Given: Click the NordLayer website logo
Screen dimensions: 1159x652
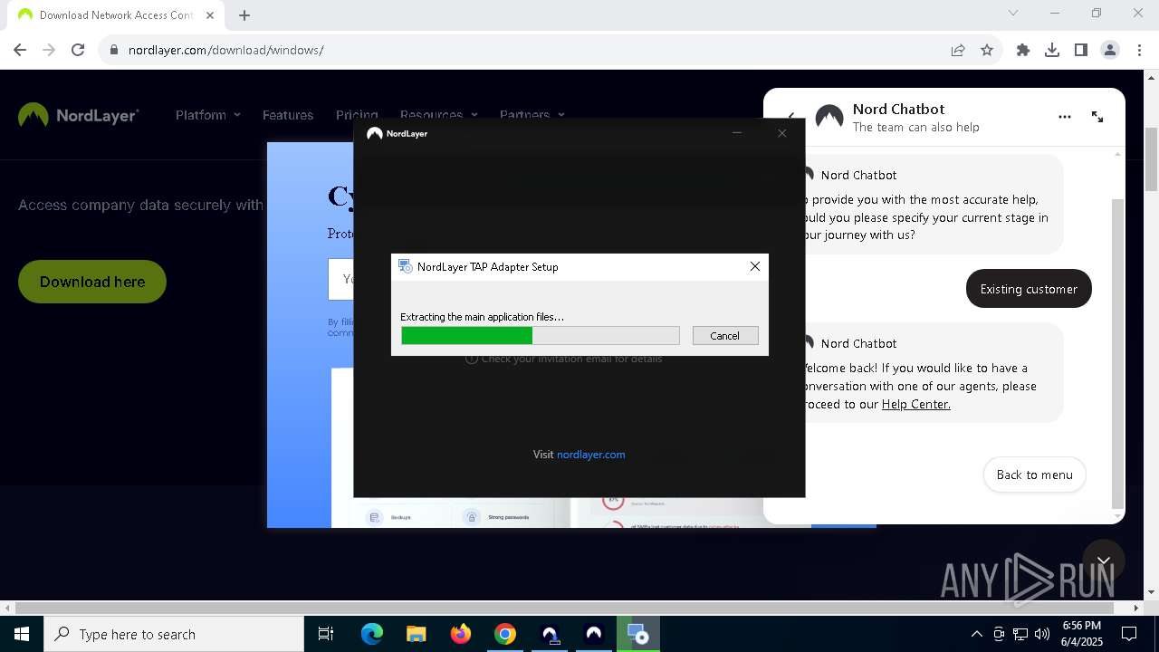Looking at the screenshot, I should tap(79, 115).
